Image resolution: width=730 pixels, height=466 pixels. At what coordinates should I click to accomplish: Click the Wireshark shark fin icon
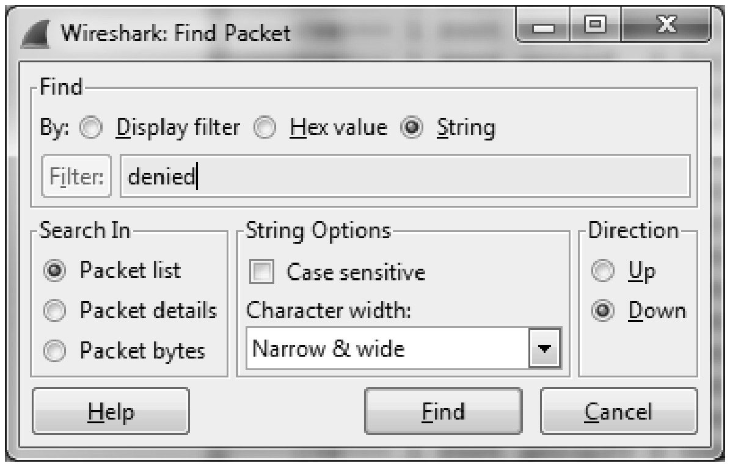(x=36, y=34)
